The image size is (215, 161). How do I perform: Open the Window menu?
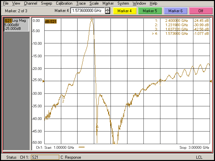click(139, 3)
